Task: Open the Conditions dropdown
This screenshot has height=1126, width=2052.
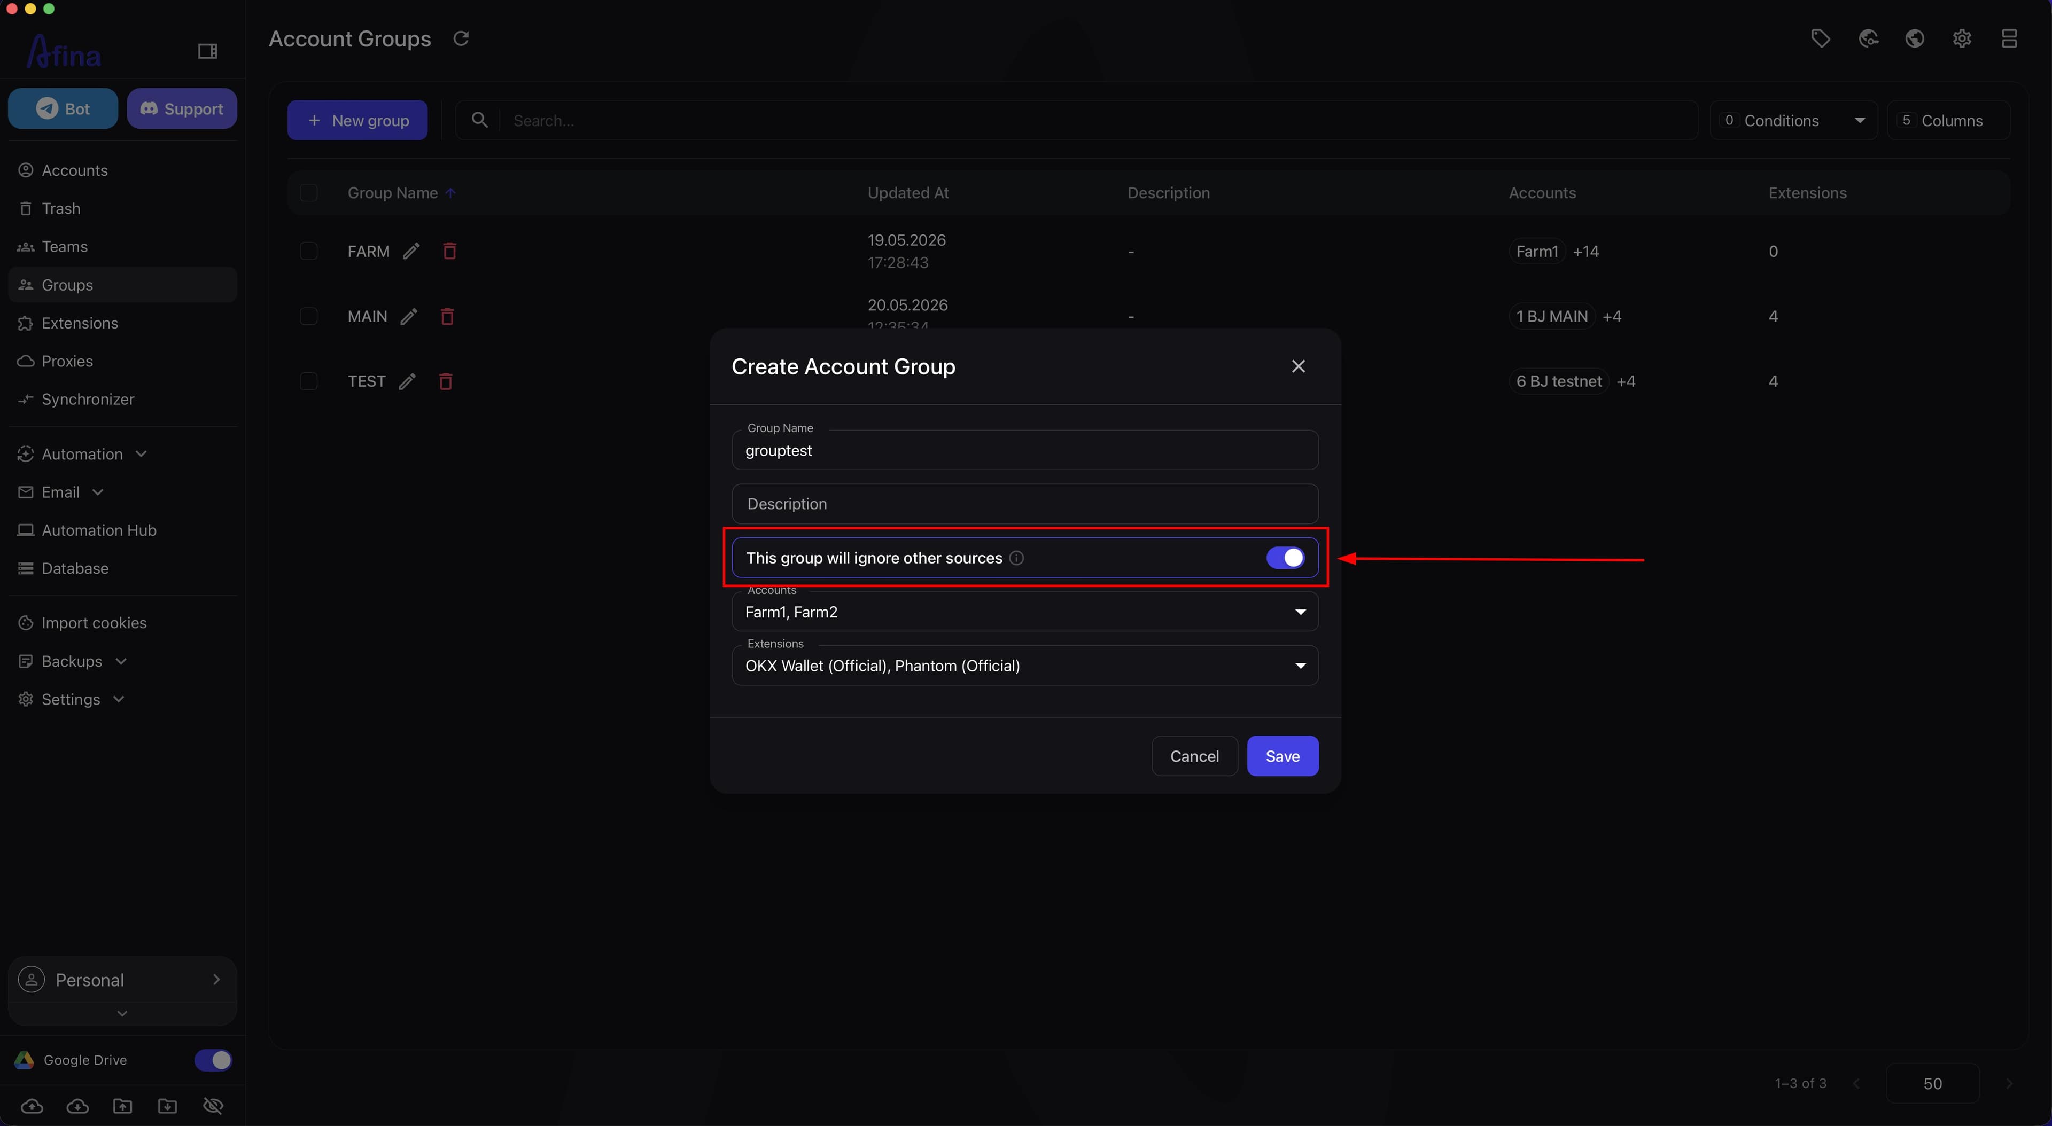Action: point(1794,120)
